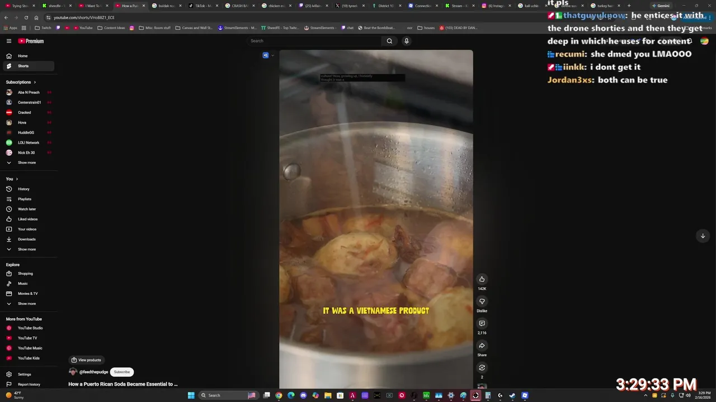Click the search magnifier button
Screen dimensions: 716x402
tap(389, 41)
